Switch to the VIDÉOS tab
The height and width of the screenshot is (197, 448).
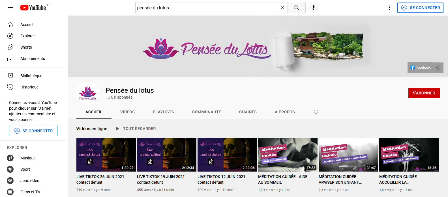(127, 112)
